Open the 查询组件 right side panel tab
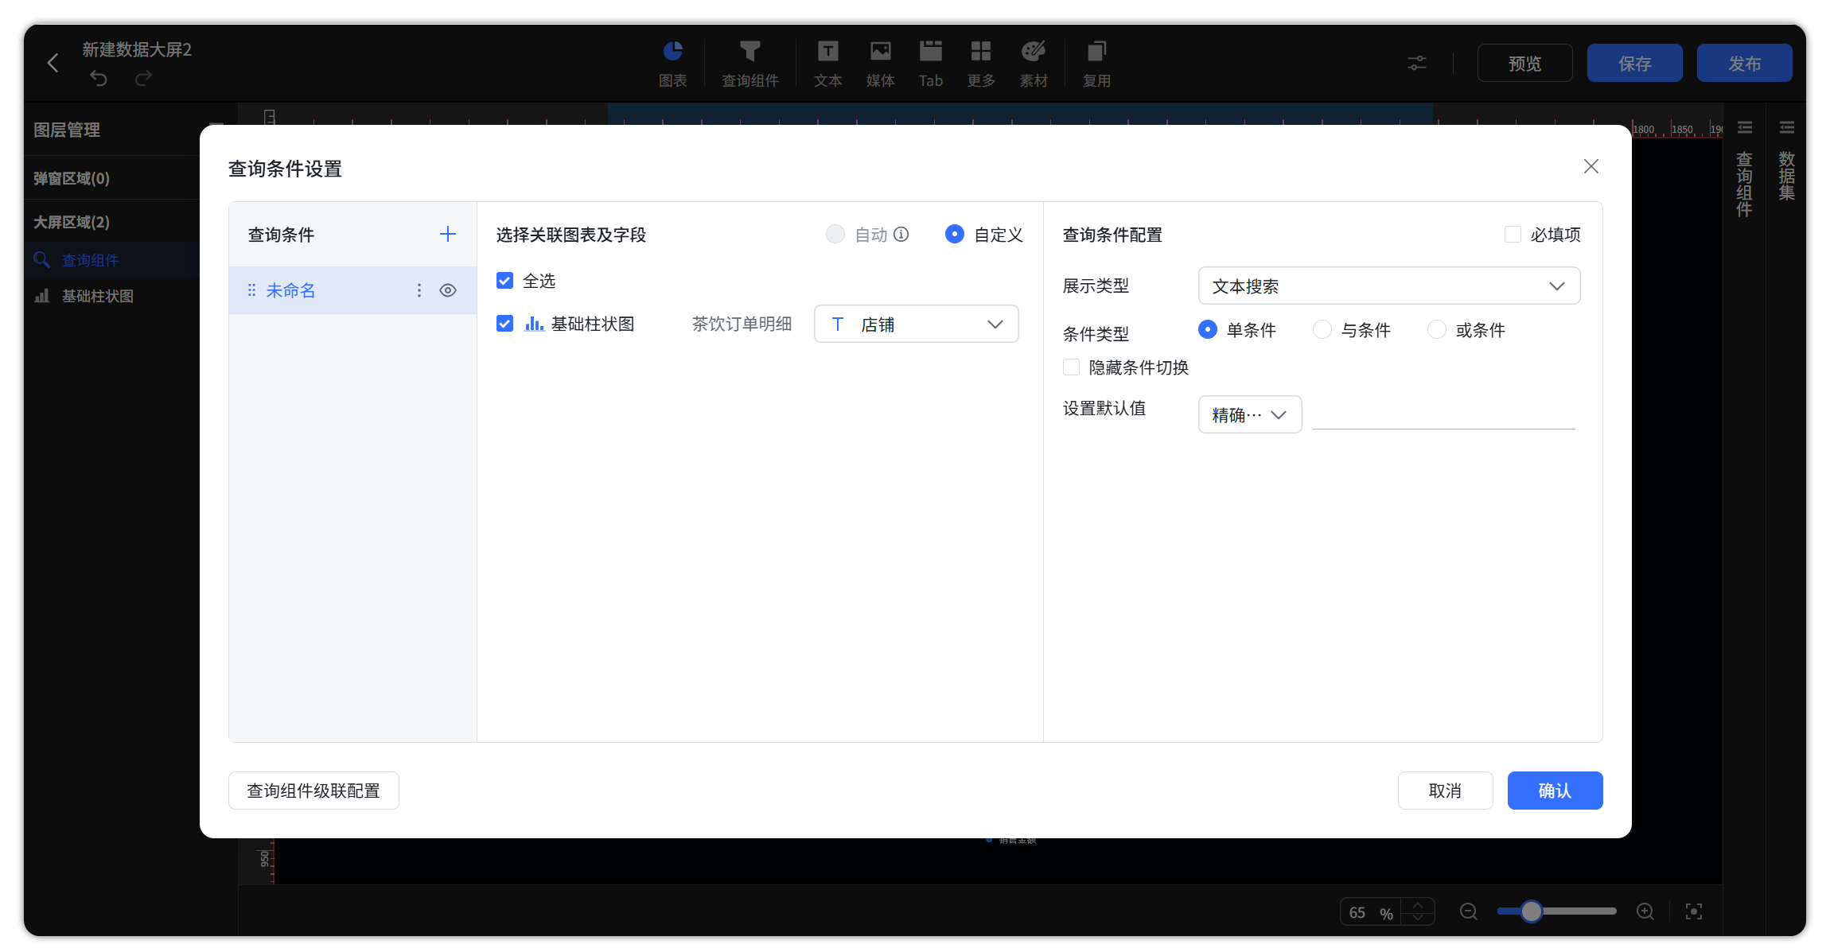Image resolution: width=1830 pixels, height=952 pixels. [1744, 170]
